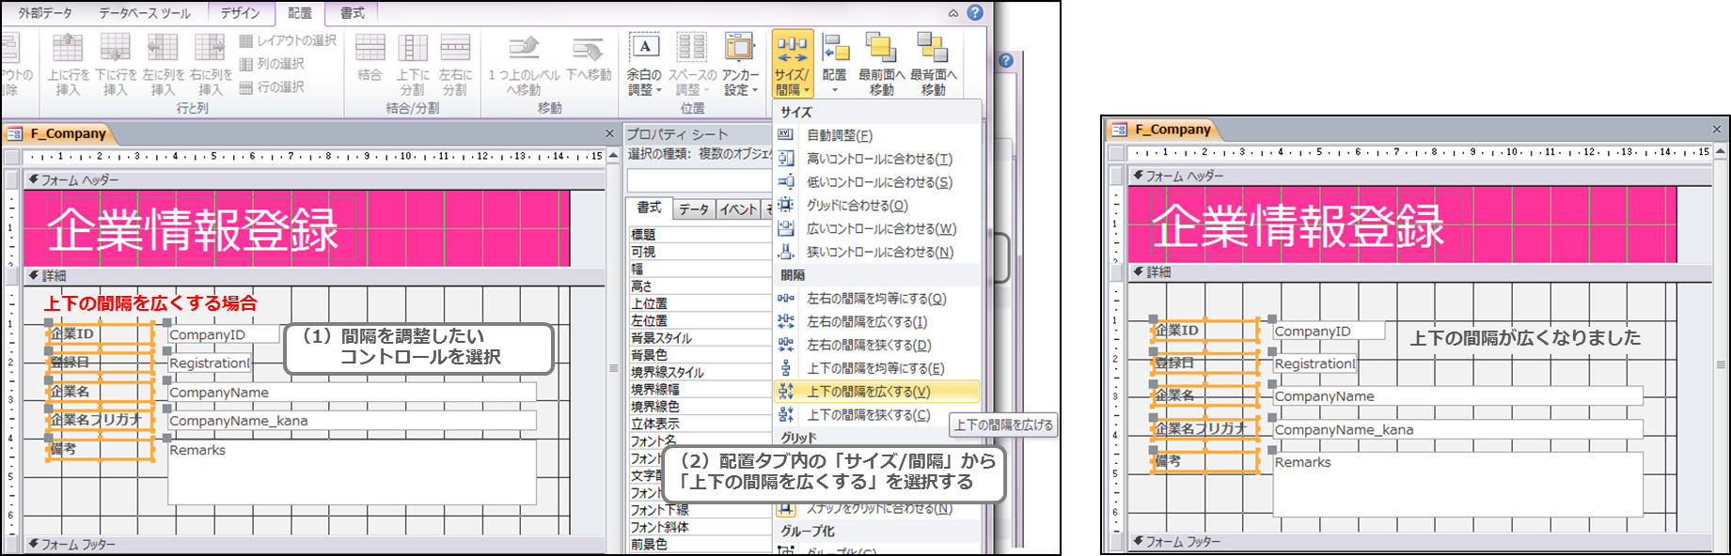Click the 前景色 property row
Screen dimensions: 1731x556
pos(700,544)
